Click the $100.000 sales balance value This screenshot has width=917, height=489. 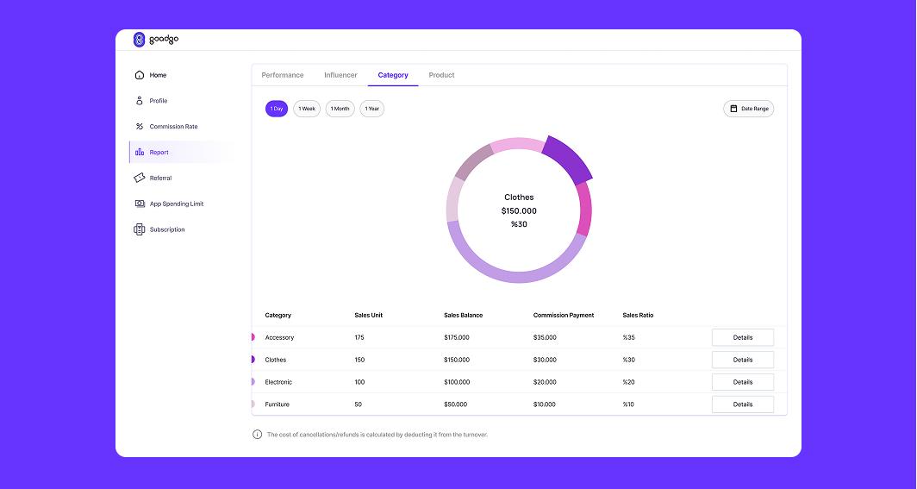tap(457, 382)
